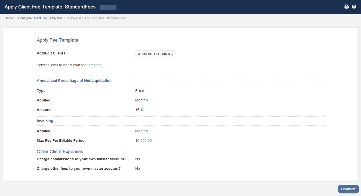Open the help question mark icon

(354, 7)
